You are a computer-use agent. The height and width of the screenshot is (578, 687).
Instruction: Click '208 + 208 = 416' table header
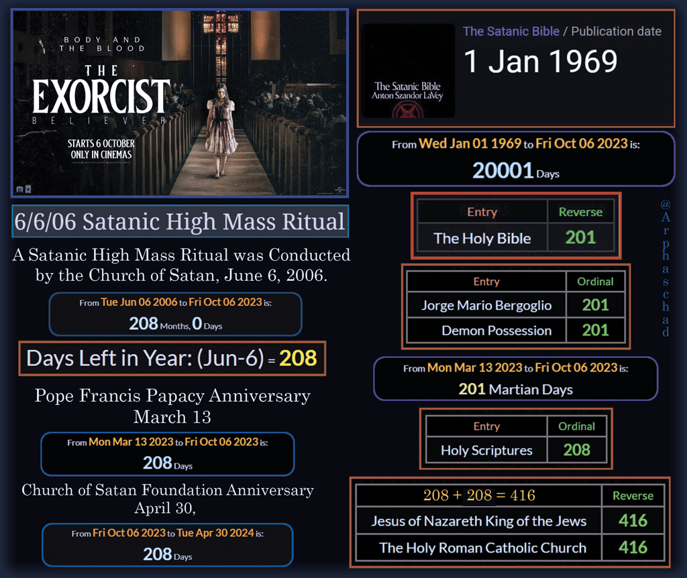click(x=479, y=496)
